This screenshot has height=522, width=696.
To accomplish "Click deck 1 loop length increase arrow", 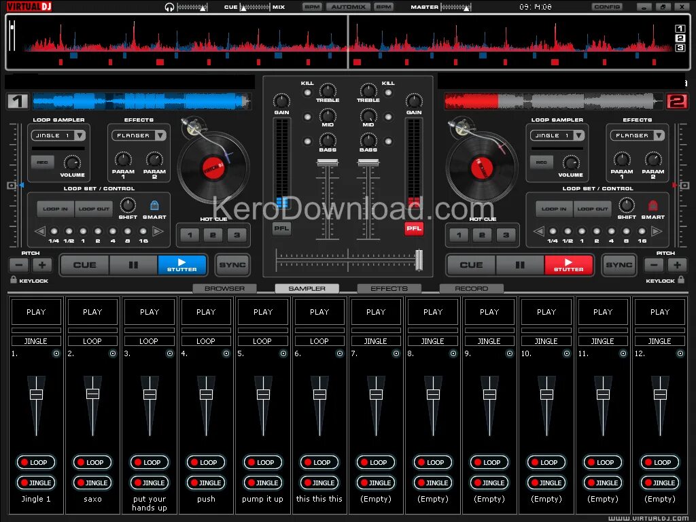I will (x=158, y=231).
